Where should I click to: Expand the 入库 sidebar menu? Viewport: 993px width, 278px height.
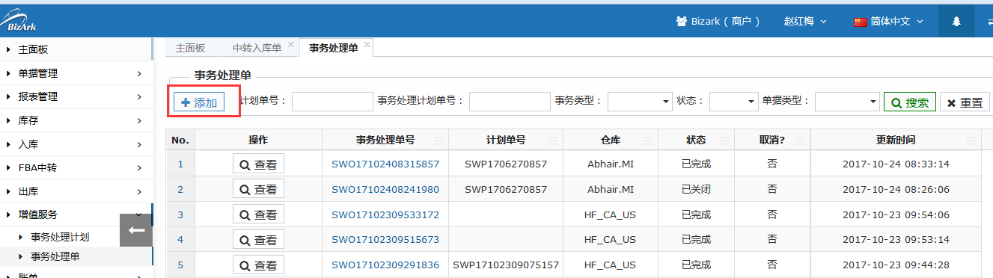click(76, 144)
